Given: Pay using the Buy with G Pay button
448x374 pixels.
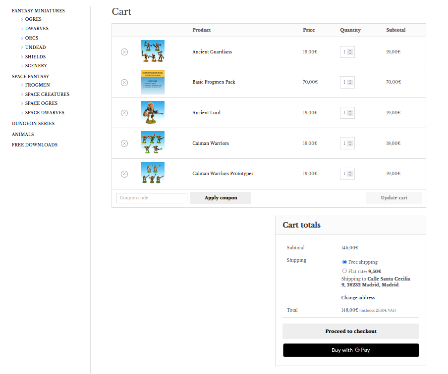Looking at the screenshot, I should point(350,350).
